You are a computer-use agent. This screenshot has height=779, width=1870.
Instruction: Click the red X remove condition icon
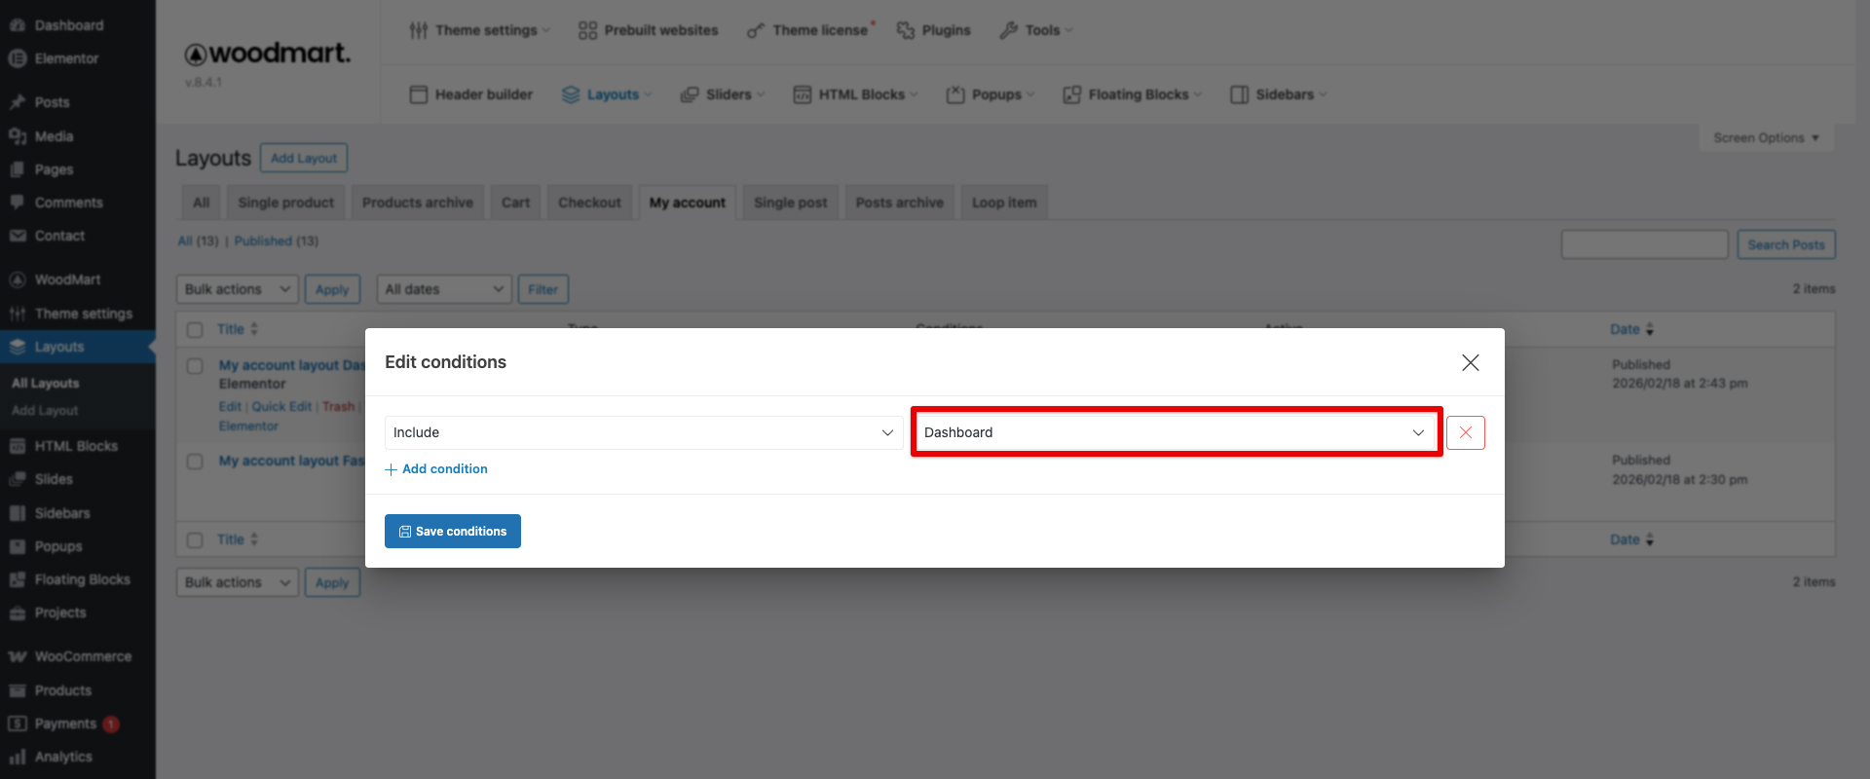pos(1465,432)
